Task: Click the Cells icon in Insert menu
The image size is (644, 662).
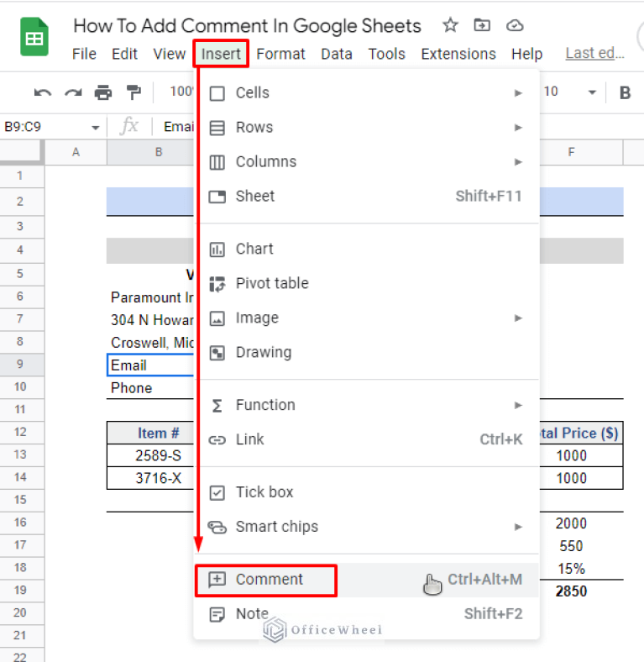Action: tap(217, 93)
